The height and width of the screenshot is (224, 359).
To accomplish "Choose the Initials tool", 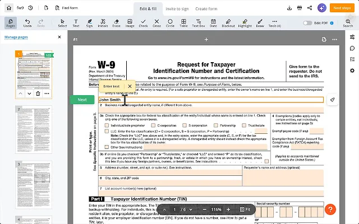I will click(x=103, y=23).
